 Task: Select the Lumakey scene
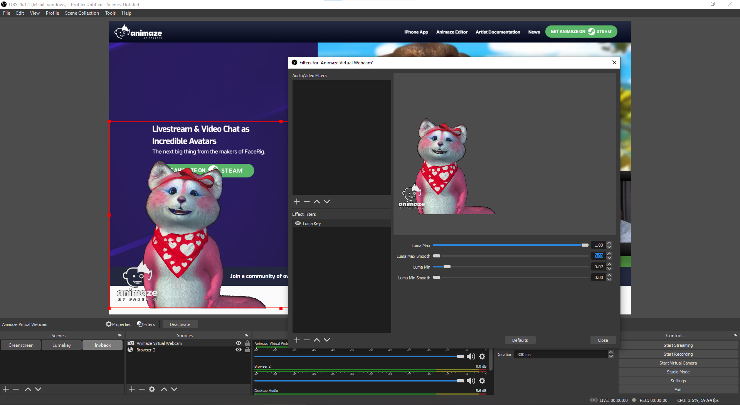(61, 345)
